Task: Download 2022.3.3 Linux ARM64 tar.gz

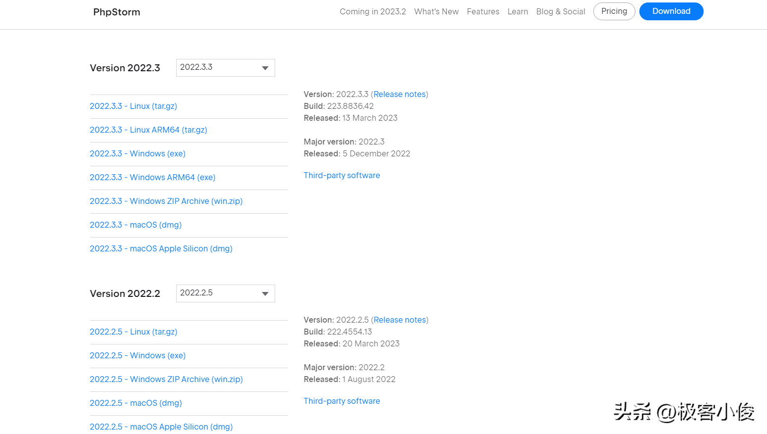Action: [x=148, y=130]
